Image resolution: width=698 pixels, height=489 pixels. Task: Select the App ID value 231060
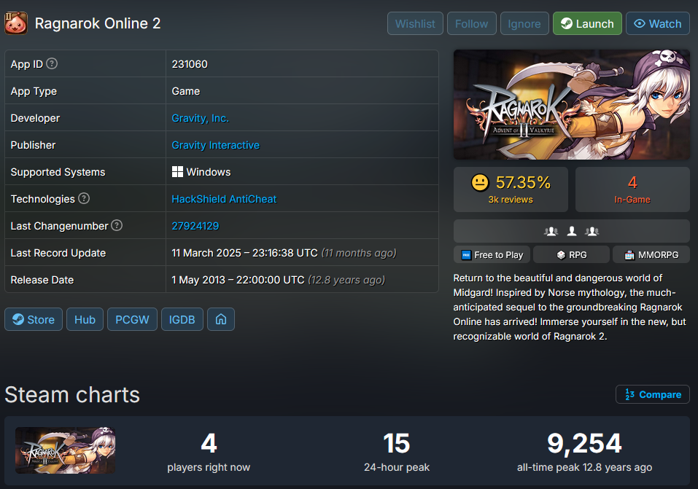click(190, 64)
